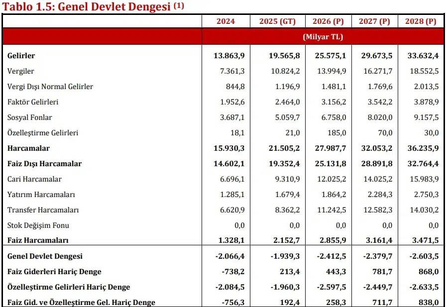Click the red '(Milyar TL)' unit banner

click(x=323, y=37)
